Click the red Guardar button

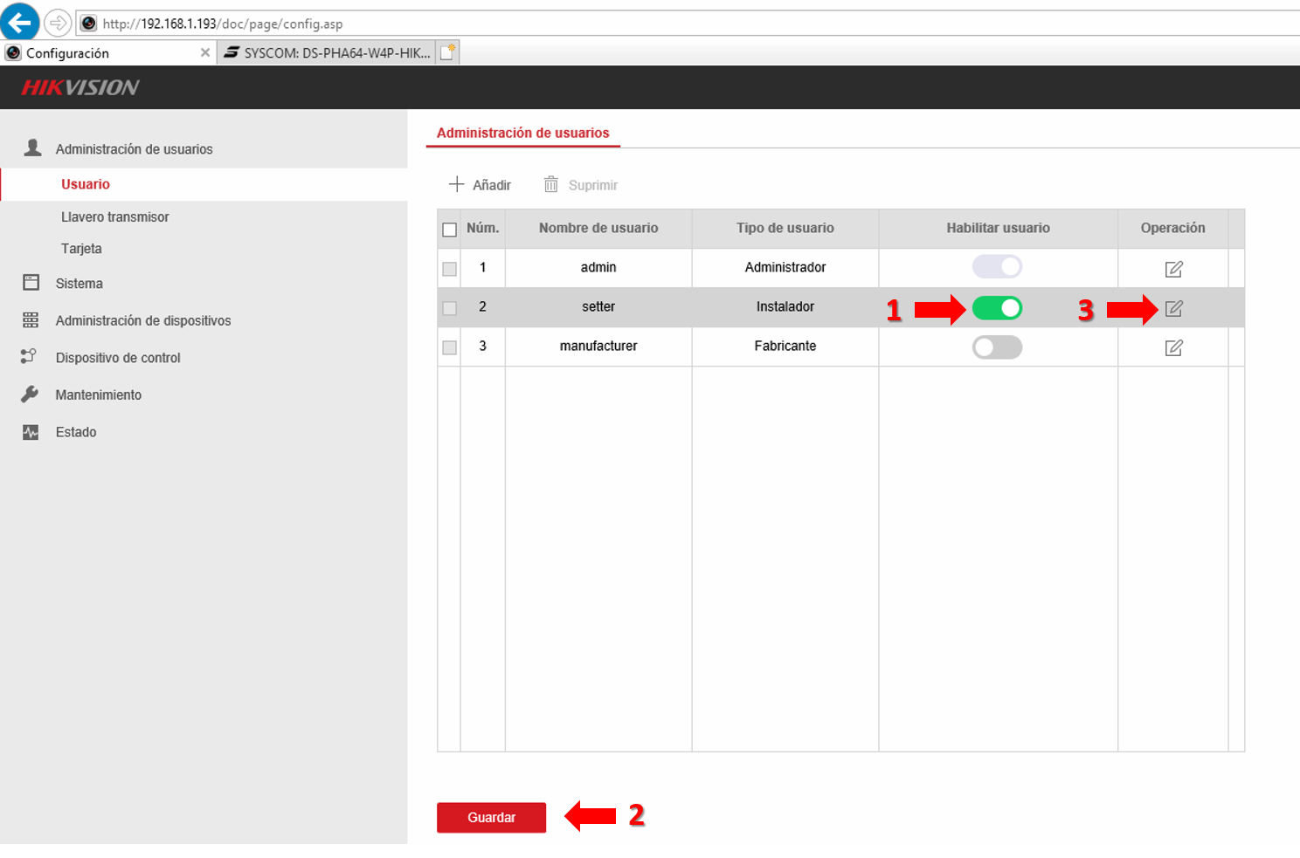[x=491, y=817]
